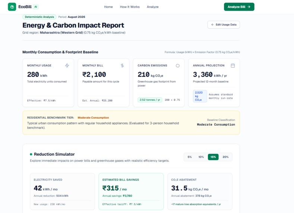Viewport: 294px width, 213px height.
Task: Click the Projected 12-month baseline text
Action: [x=211, y=81]
